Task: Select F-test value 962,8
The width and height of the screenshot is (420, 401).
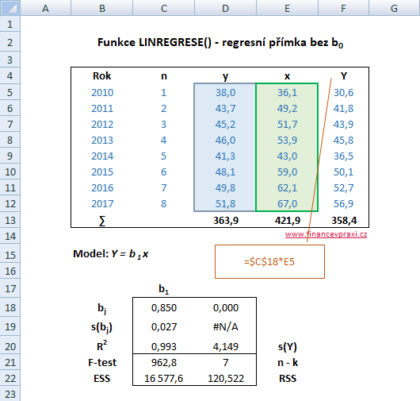Action: tap(164, 363)
